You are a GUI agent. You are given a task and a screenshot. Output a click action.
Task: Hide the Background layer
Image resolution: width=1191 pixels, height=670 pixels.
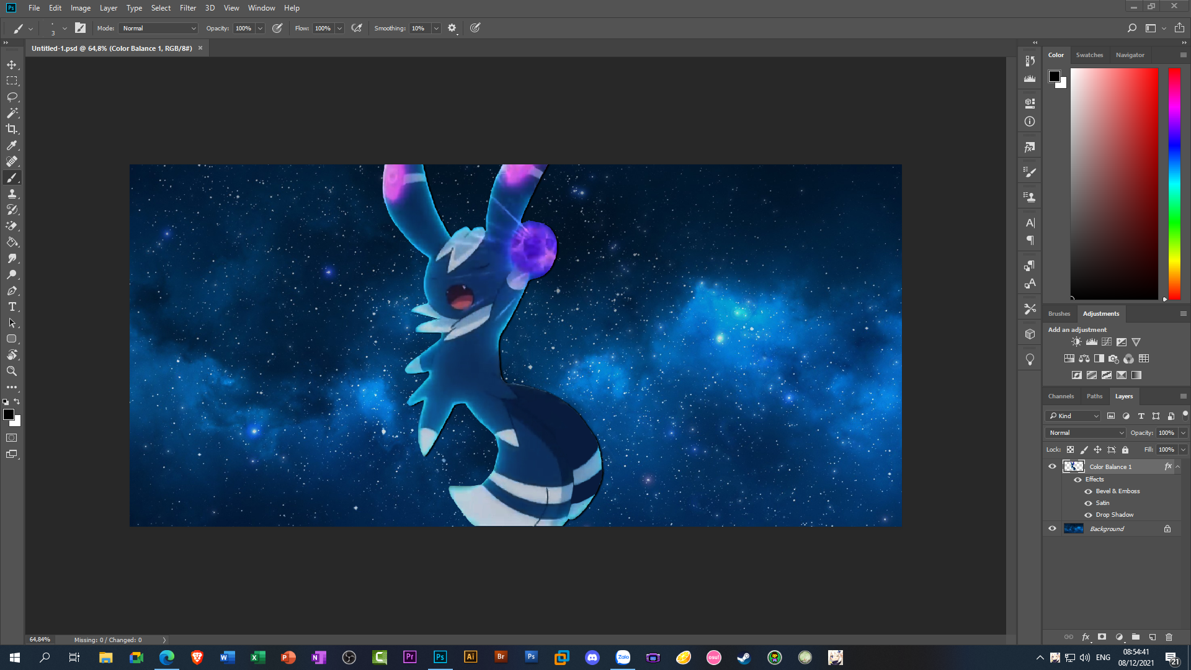(x=1052, y=529)
